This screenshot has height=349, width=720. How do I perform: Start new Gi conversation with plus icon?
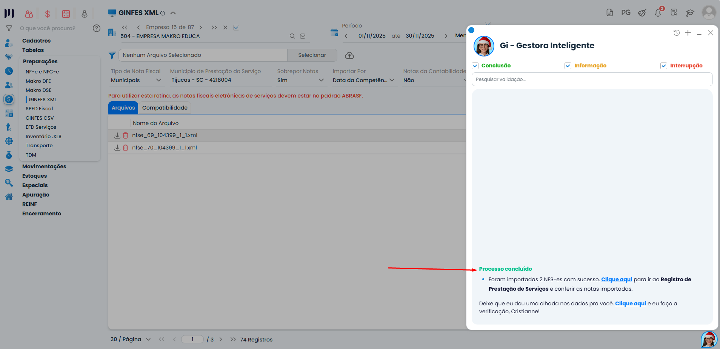tap(688, 33)
